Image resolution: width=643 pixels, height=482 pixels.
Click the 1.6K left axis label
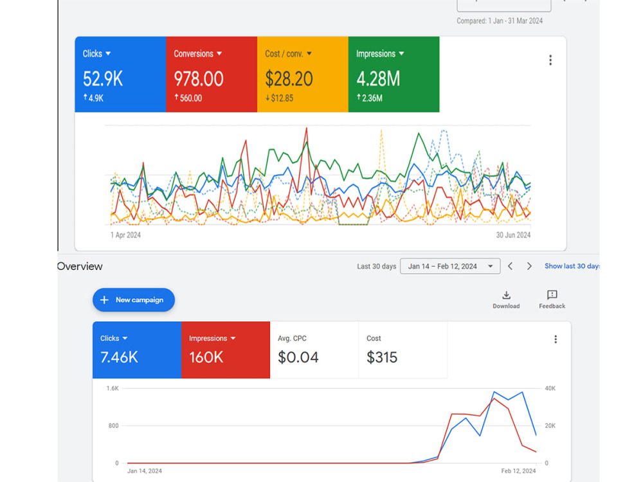pos(113,388)
